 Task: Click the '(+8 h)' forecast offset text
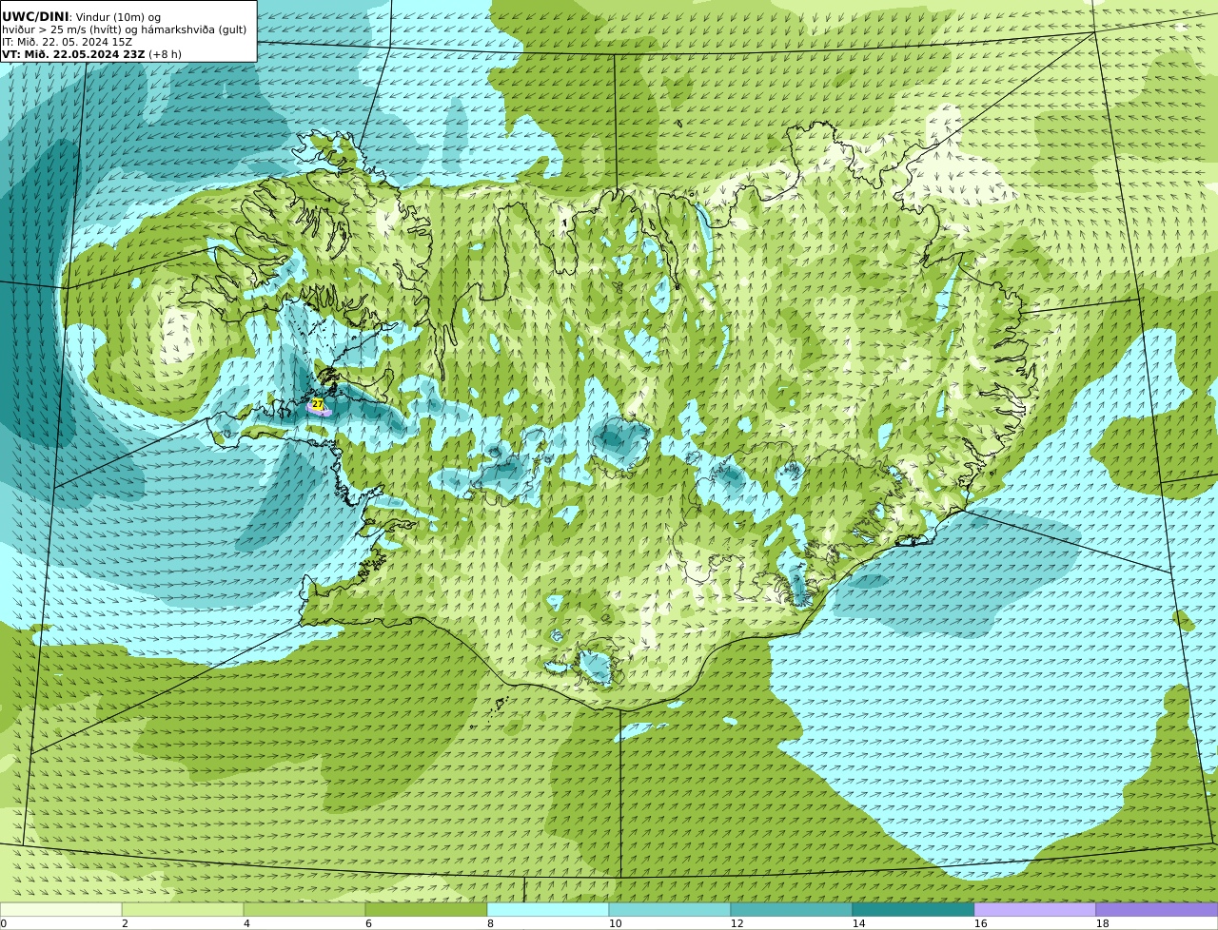(x=165, y=54)
